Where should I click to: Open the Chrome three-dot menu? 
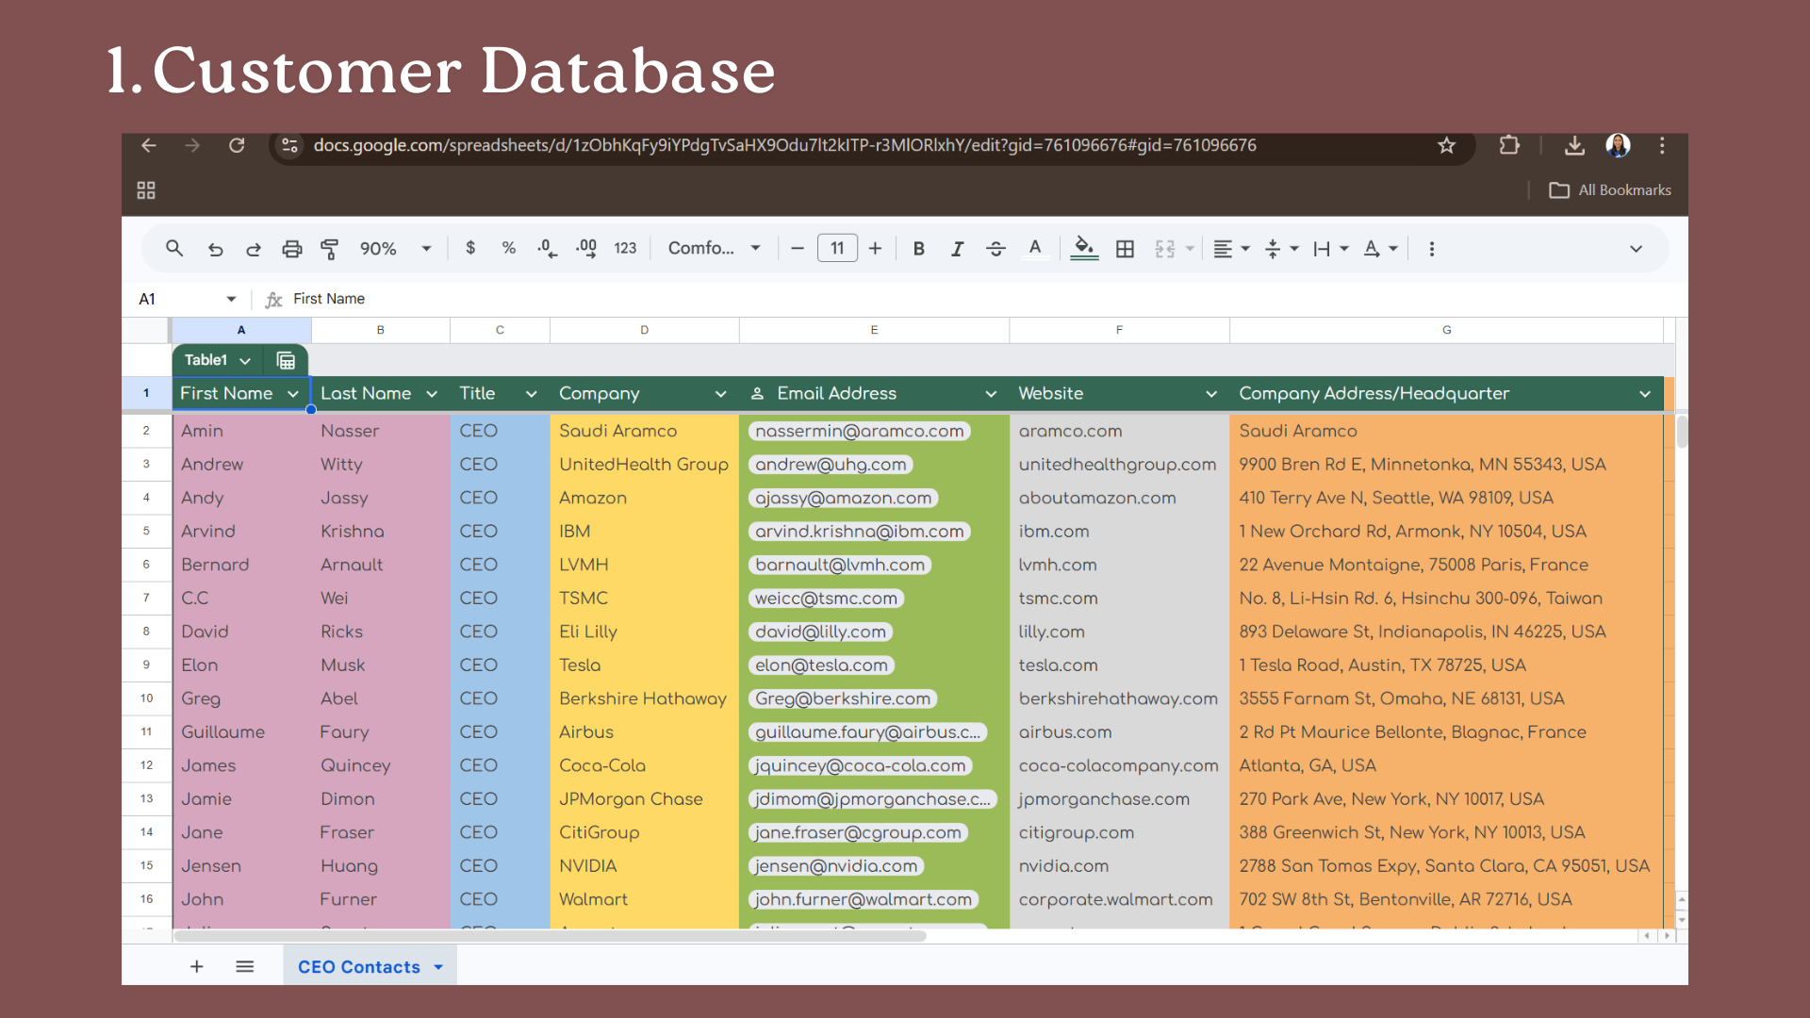1662,145
